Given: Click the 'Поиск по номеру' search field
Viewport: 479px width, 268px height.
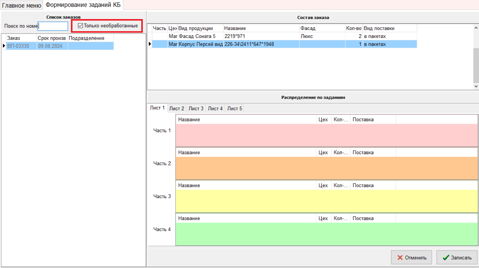Looking at the screenshot, I should tap(53, 26).
